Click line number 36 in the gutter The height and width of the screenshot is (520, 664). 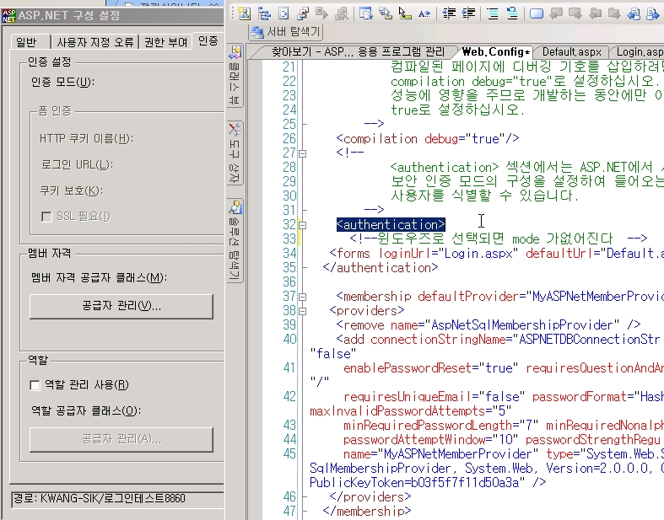(289, 282)
